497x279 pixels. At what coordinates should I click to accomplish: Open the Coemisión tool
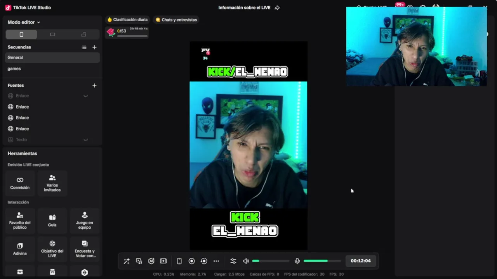point(20,183)
